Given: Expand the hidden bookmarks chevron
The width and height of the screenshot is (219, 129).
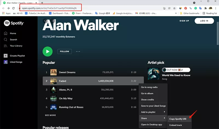Looking at the screenshot, I should click(x=176, y=13).
